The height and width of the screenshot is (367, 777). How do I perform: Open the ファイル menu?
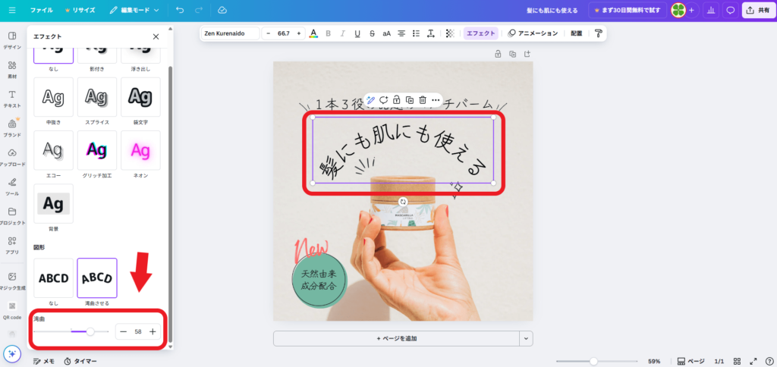pos(41,11)
